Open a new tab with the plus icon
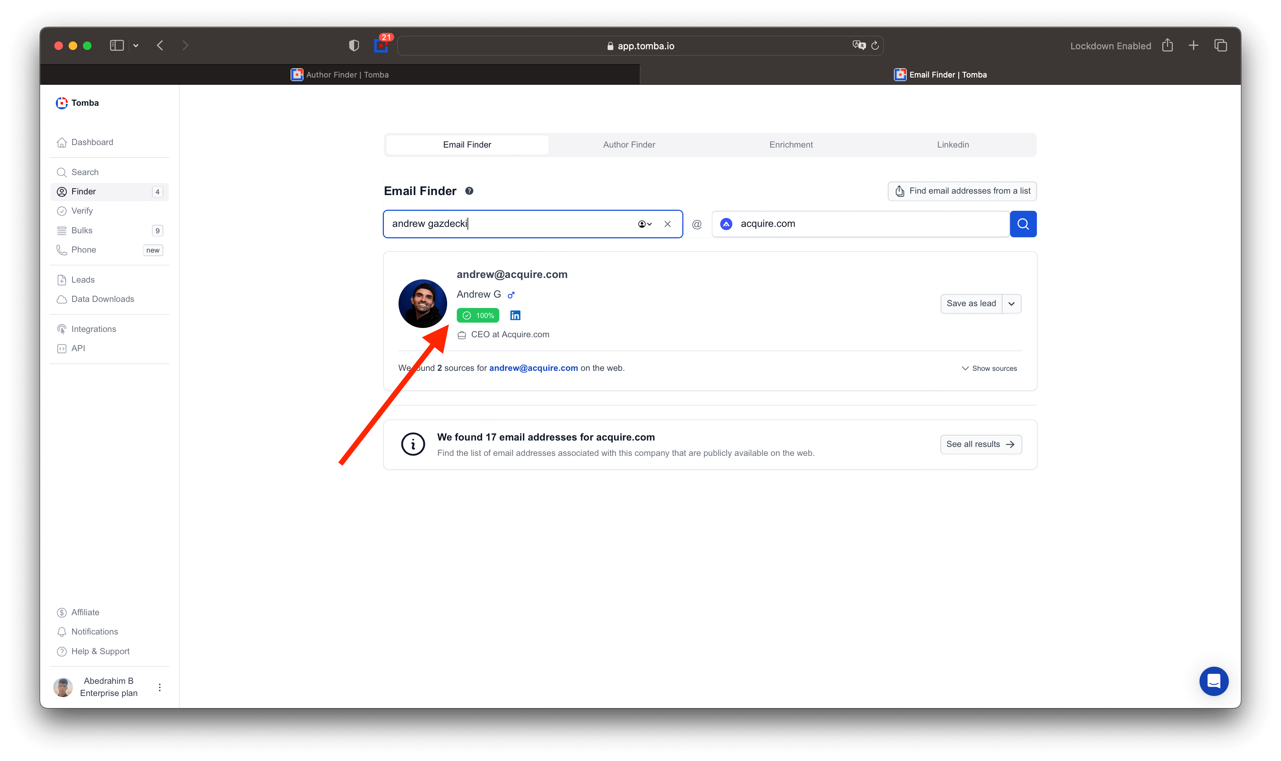Image resolution: width=1281 pixels, height=761 pixels. 1193,46
